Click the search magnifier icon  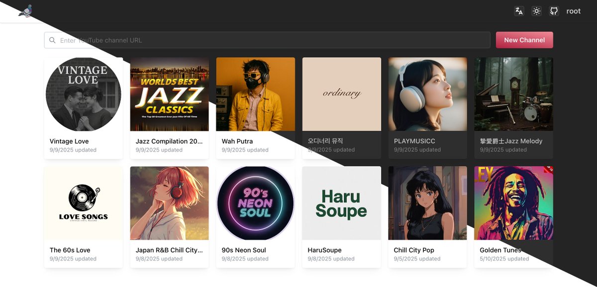pos(52,40)
